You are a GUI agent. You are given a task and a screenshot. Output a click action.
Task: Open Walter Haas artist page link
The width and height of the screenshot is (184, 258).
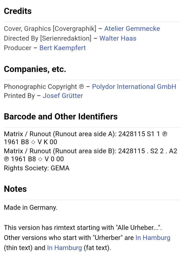click(118, 38)
